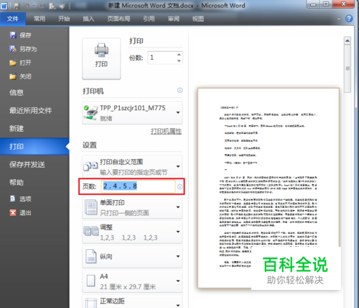Click 退出 exit entry
This screenshot has width=359, height=308.
coord(21,212)
